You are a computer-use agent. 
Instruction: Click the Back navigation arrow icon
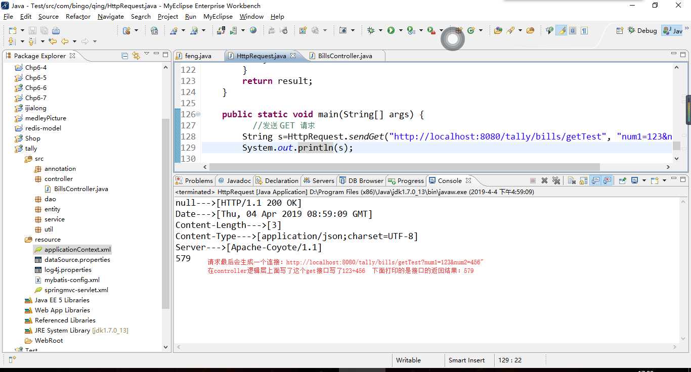pos(65,41)
